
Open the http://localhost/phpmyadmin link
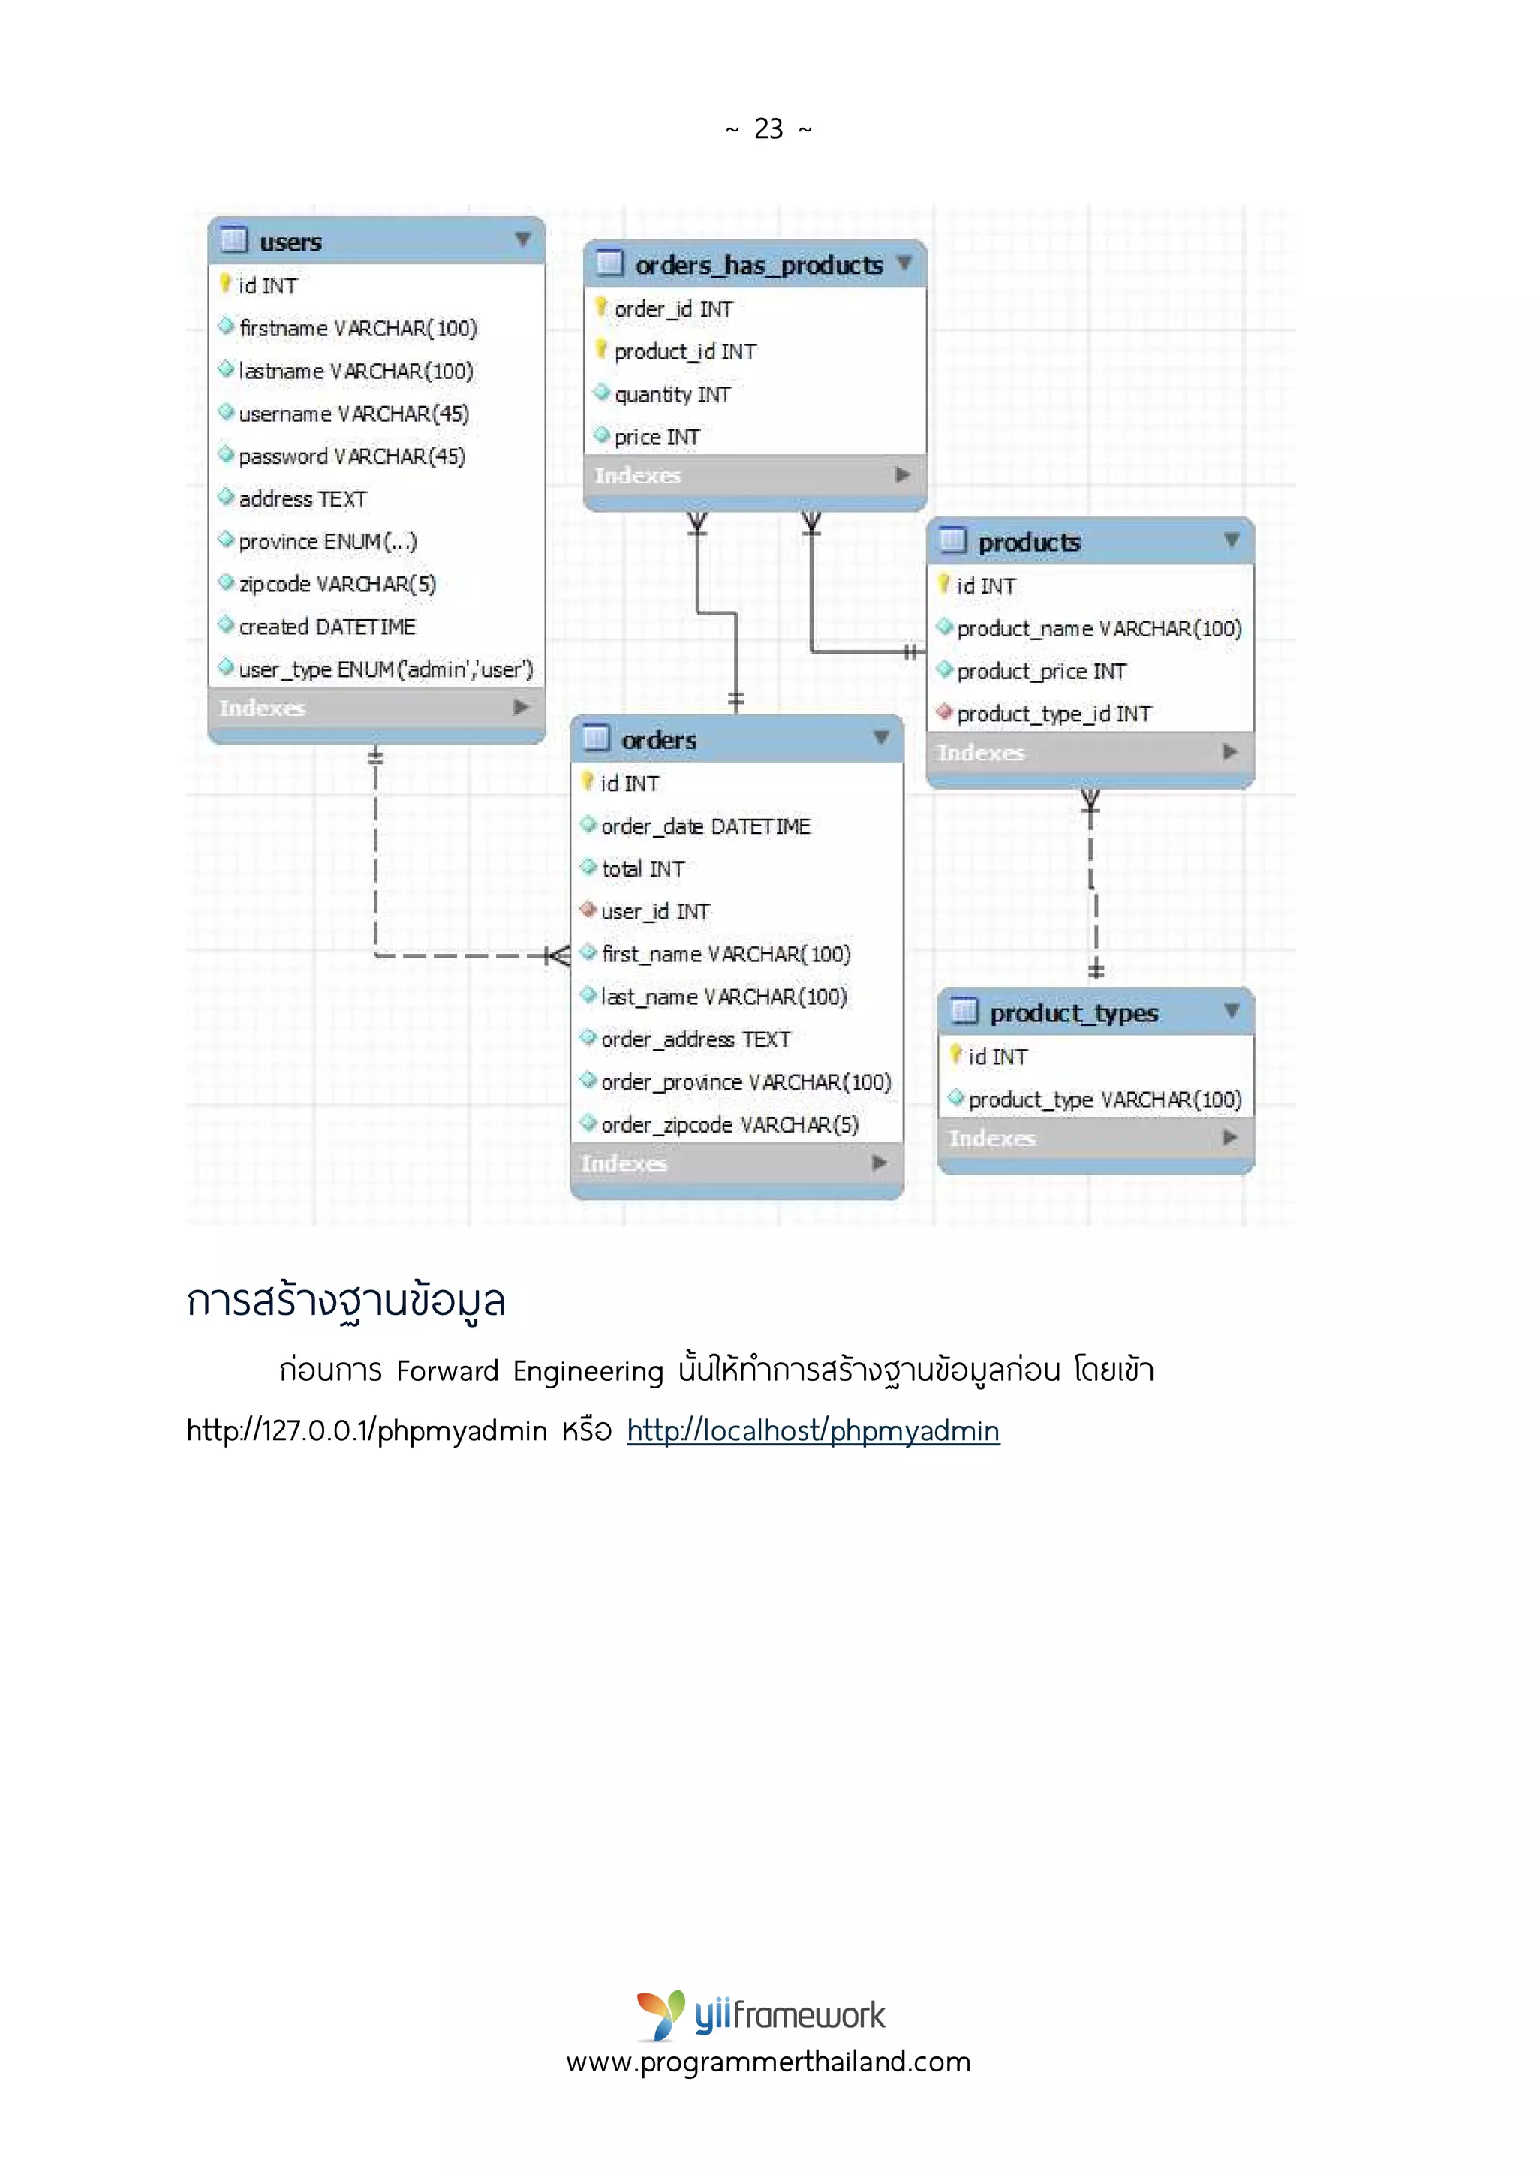tap(813, 1430)
